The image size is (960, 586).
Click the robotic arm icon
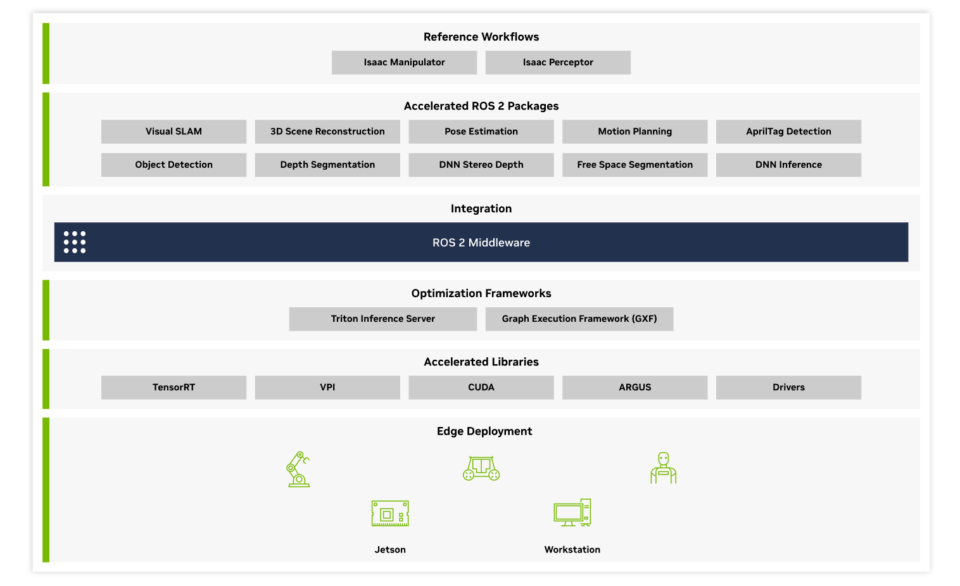click(298, 469)
